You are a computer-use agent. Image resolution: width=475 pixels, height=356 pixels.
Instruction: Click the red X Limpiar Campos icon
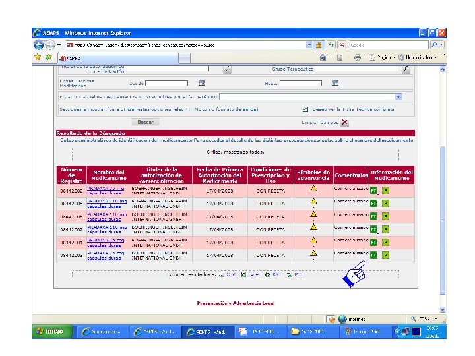tap(345, 122)
